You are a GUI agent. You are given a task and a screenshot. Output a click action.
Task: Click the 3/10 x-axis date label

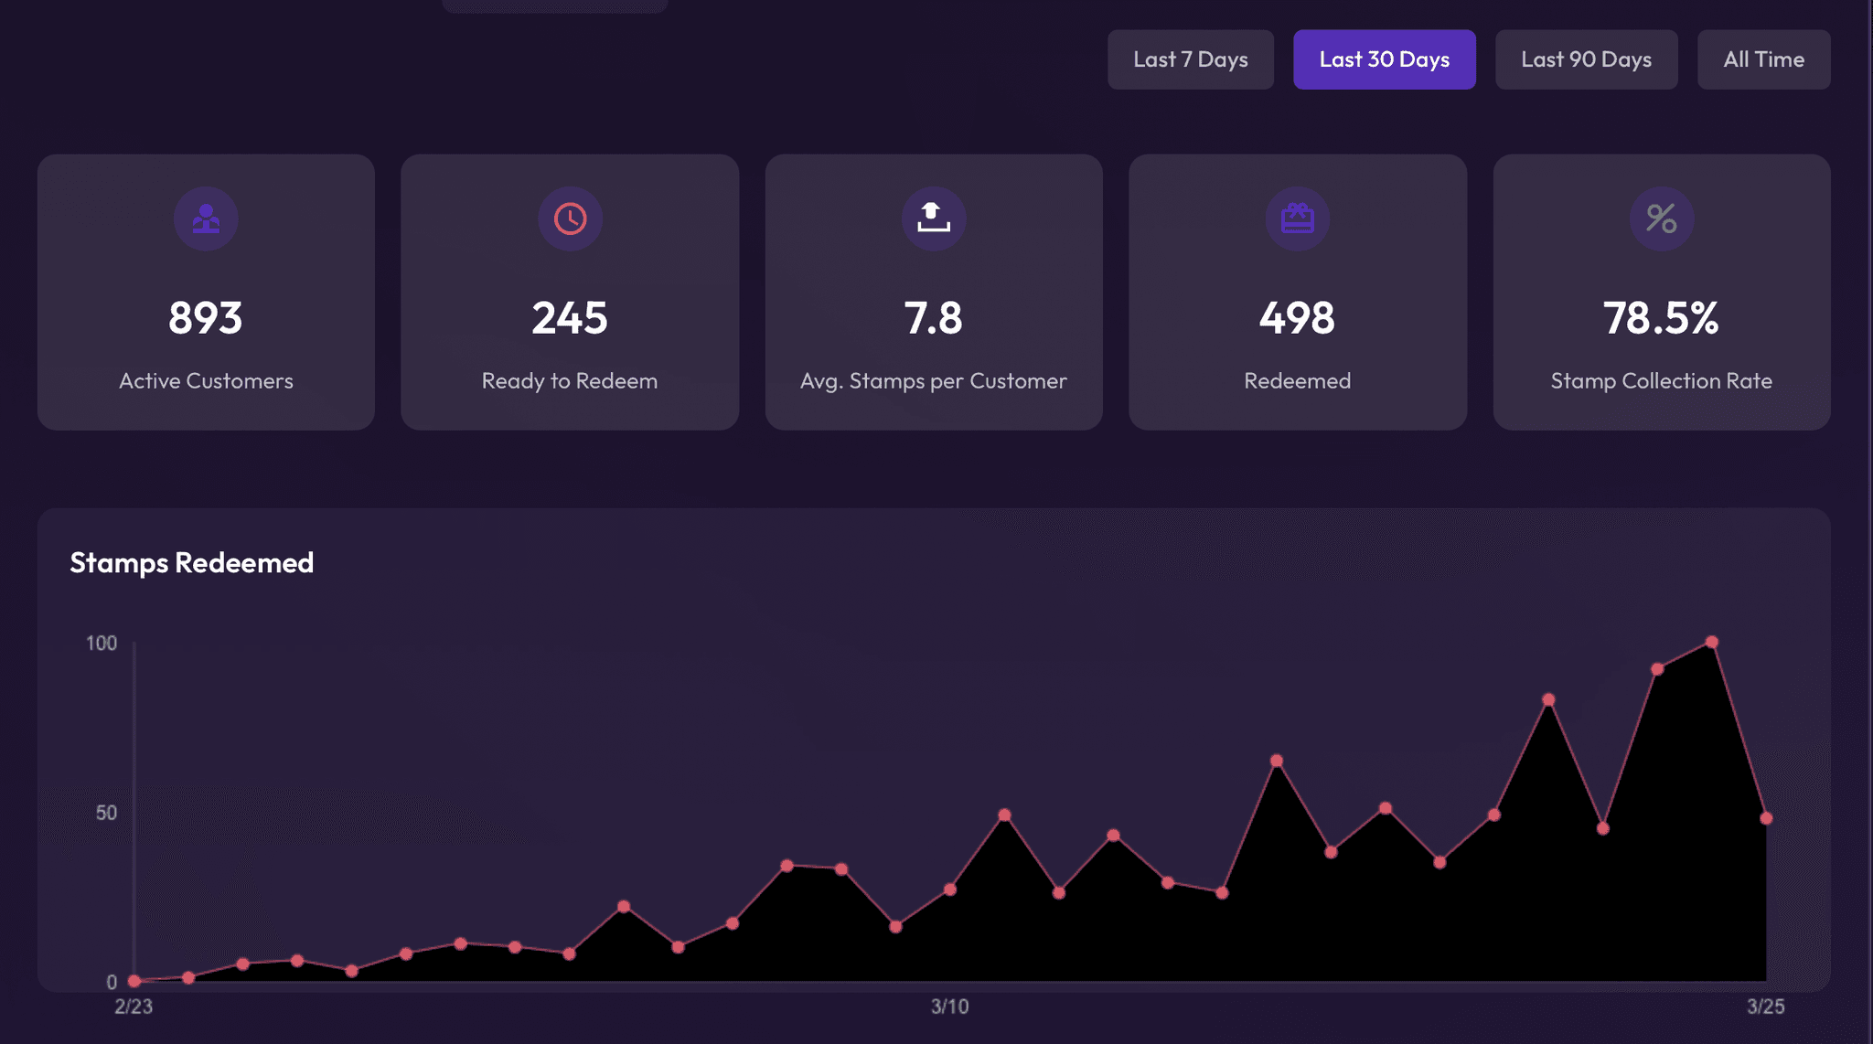pos(949,1007)
